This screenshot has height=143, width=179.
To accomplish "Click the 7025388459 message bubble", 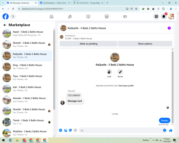I will [74, 95].
